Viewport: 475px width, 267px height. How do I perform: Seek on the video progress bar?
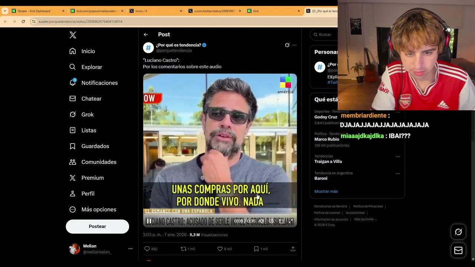(220, 214)
